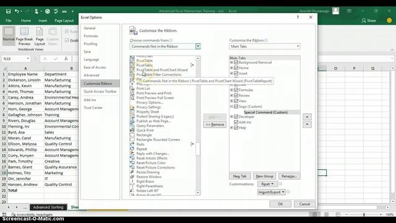Toggle the Review tab checkbox
Image resolution: width=396 pixels, height=223 pixels.
236,95
